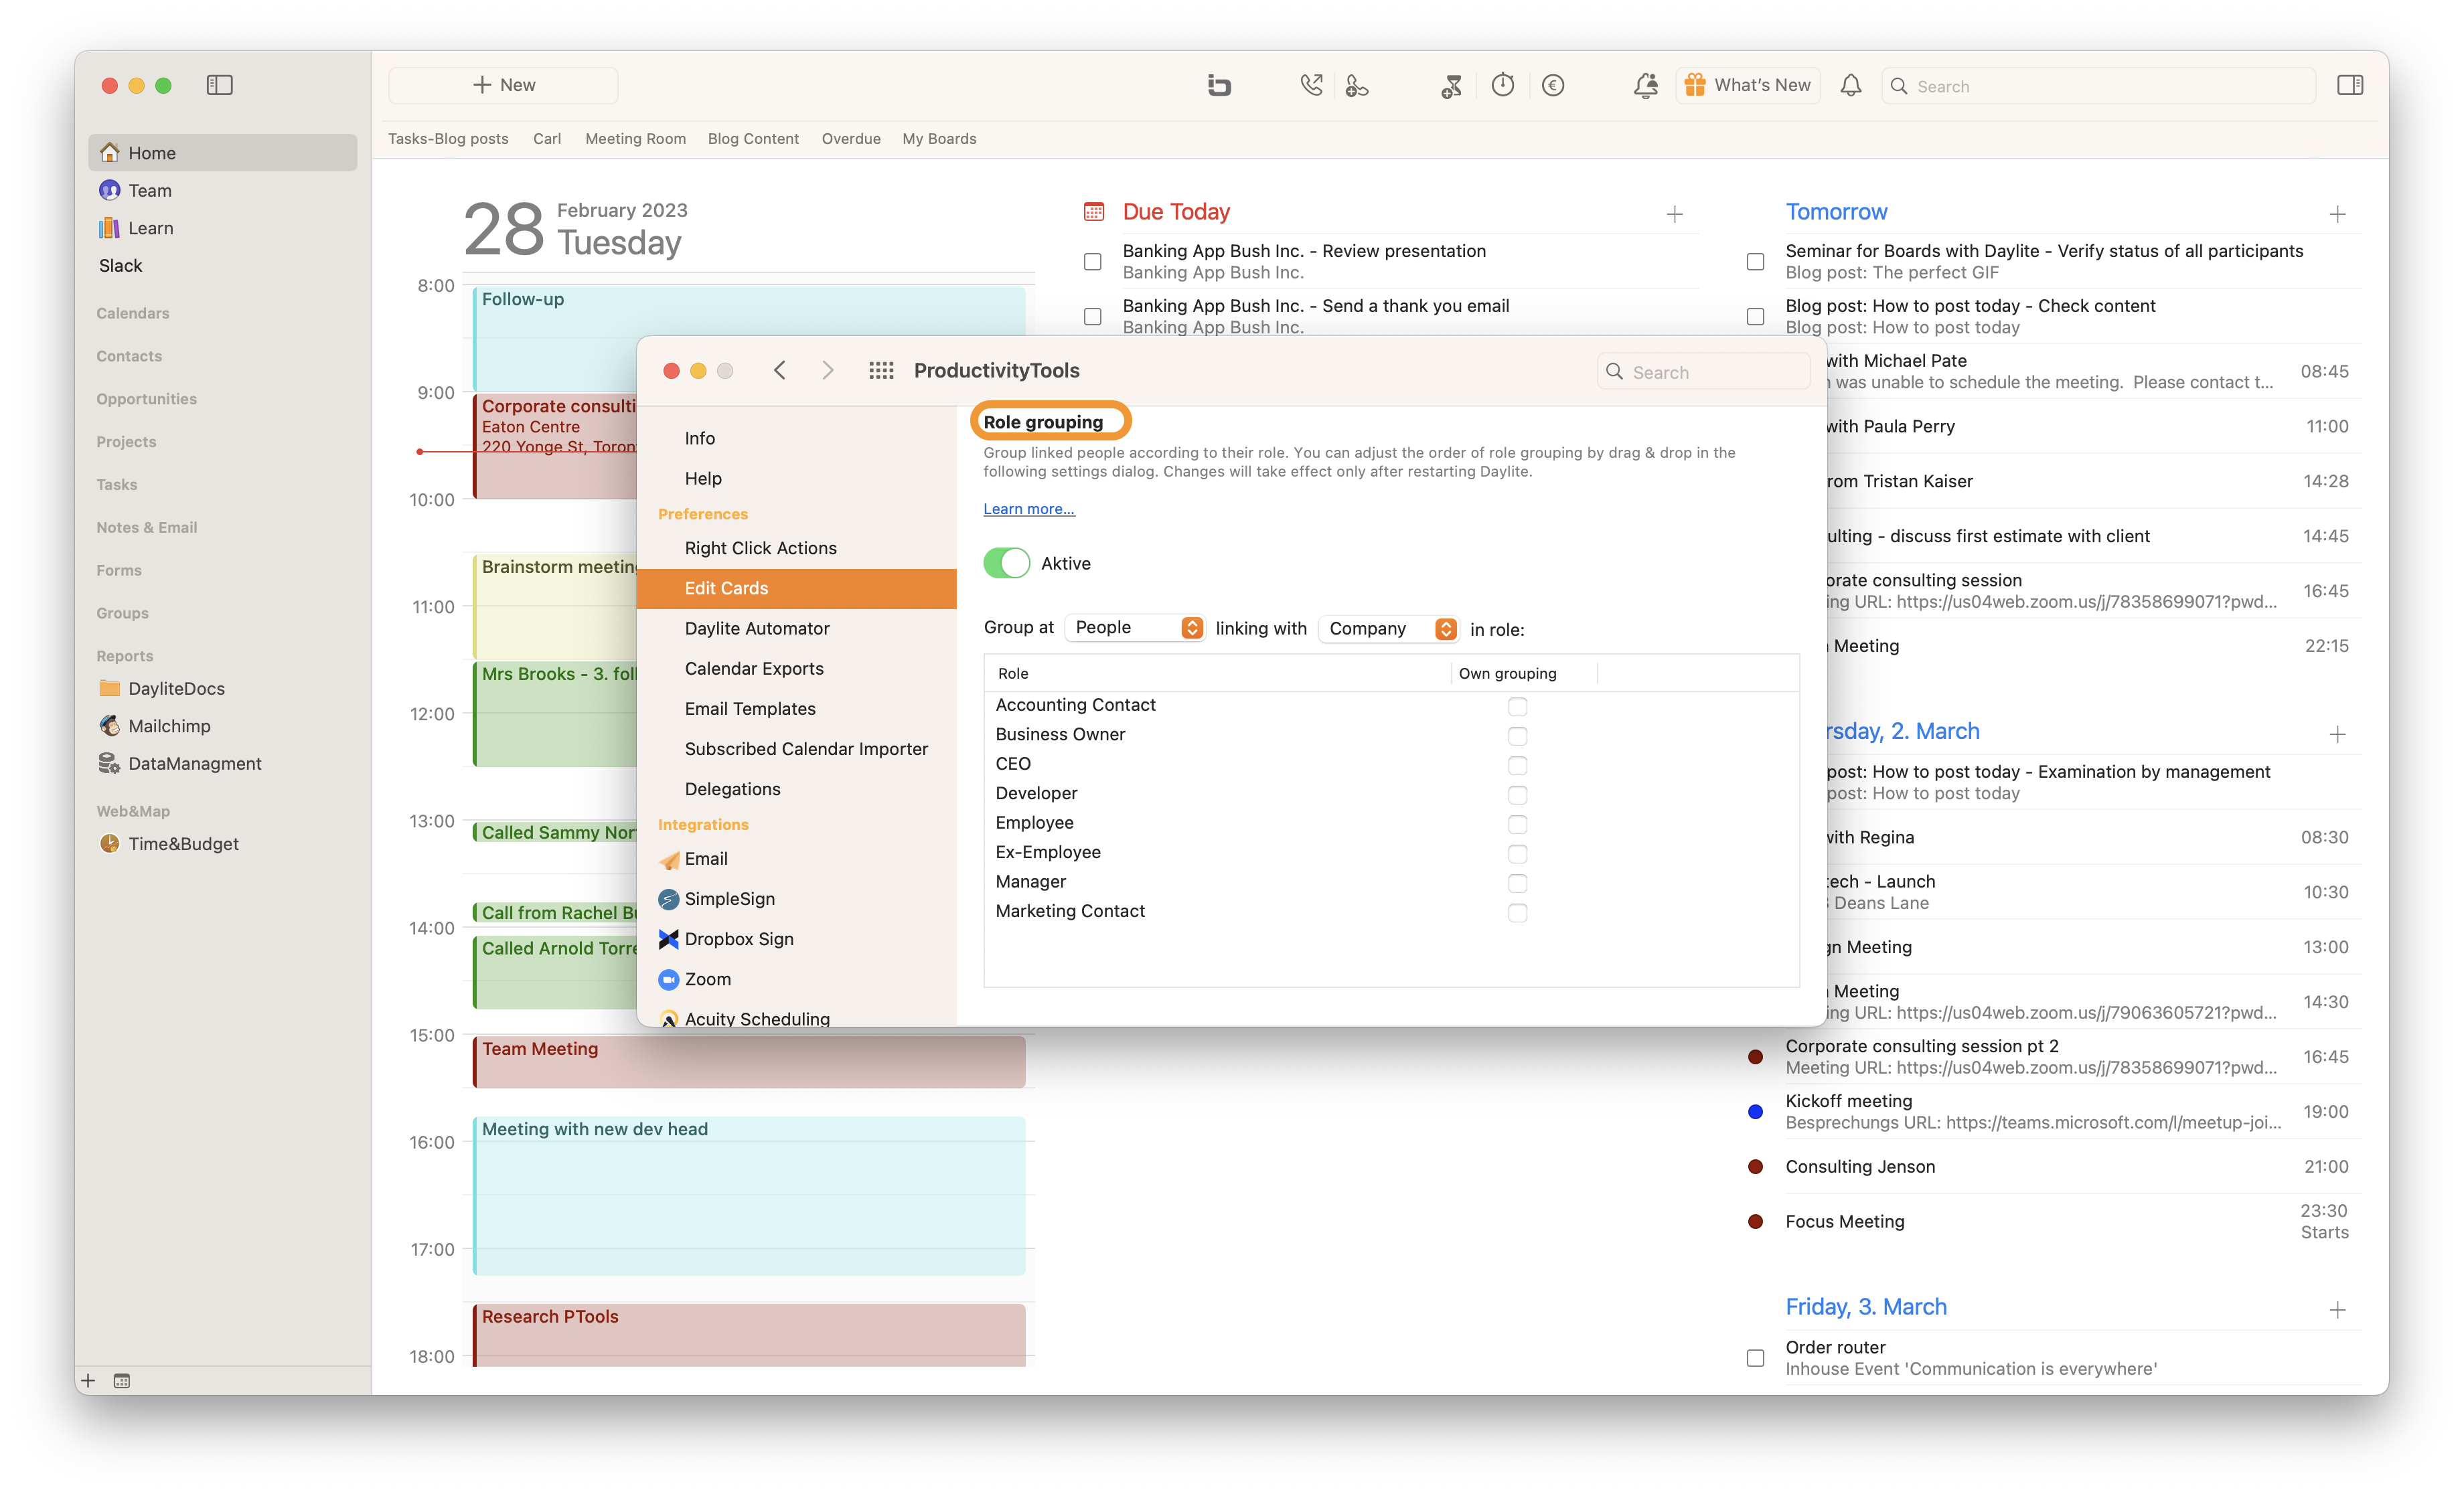The height and width of the screenshot is (1494, 2464).
Task: Click the phone call icon in the toolbar
Action: [1311, 86]
